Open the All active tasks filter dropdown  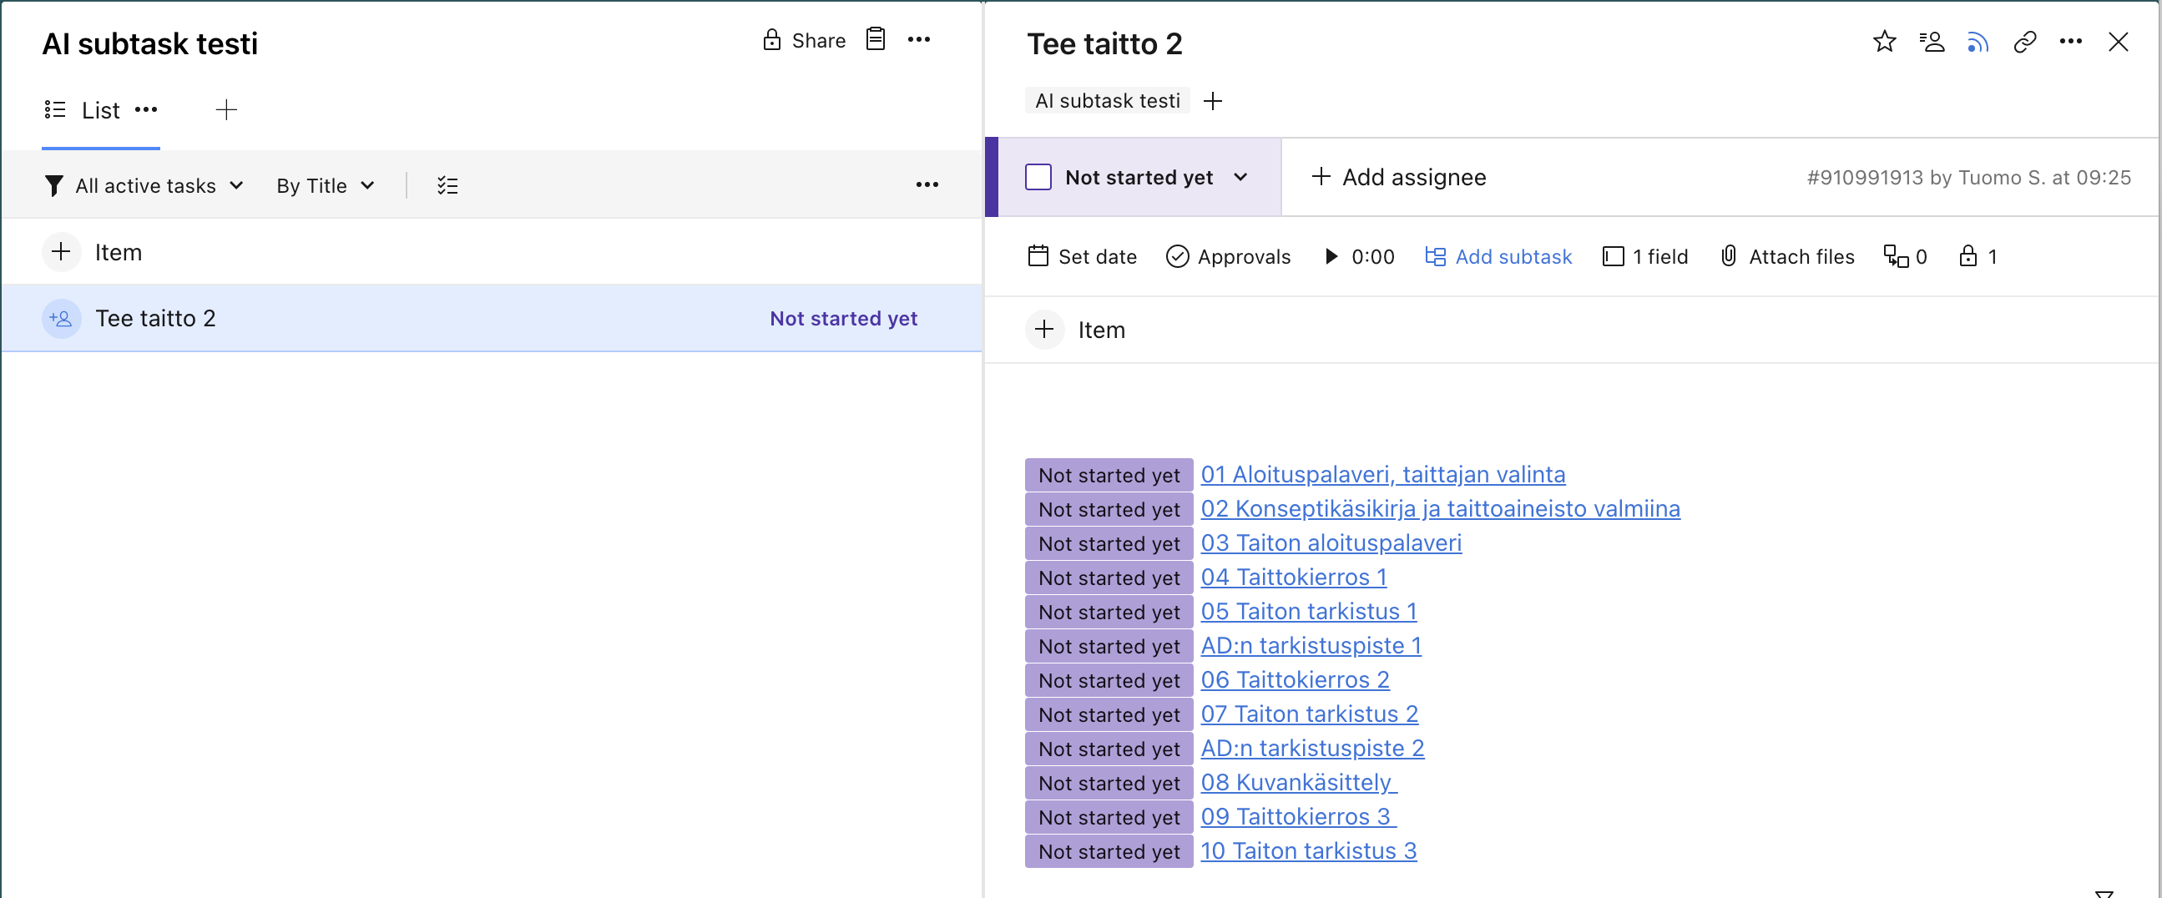coord(144,185)
